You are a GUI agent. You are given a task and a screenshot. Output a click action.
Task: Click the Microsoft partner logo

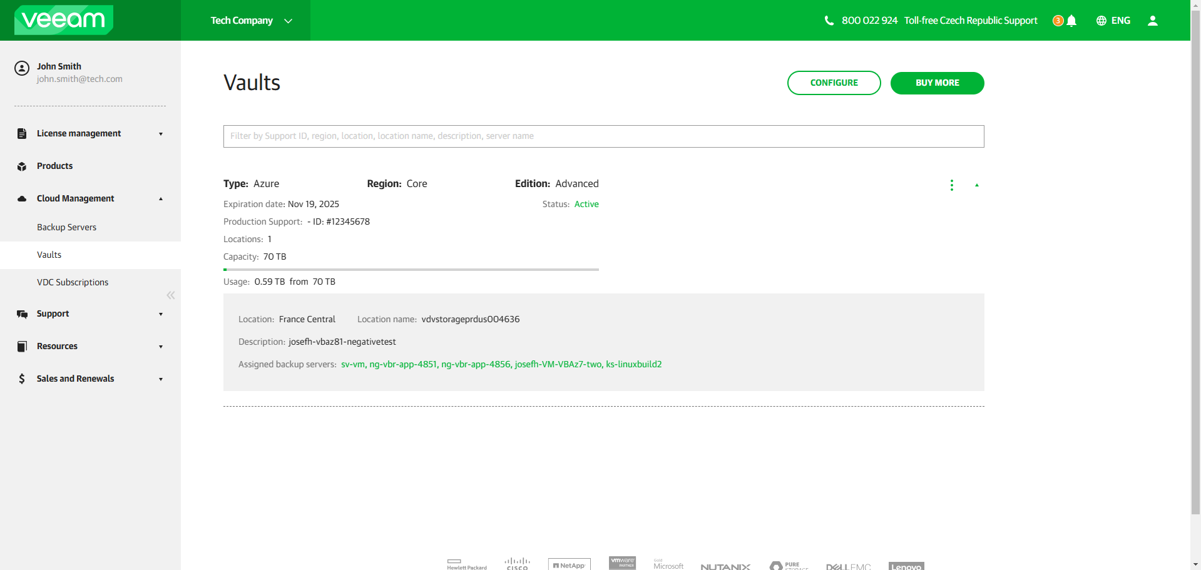(x=668, y=564)
